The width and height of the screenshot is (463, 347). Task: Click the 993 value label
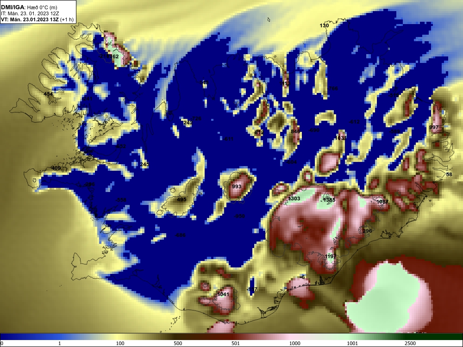[x=237, y=186]
